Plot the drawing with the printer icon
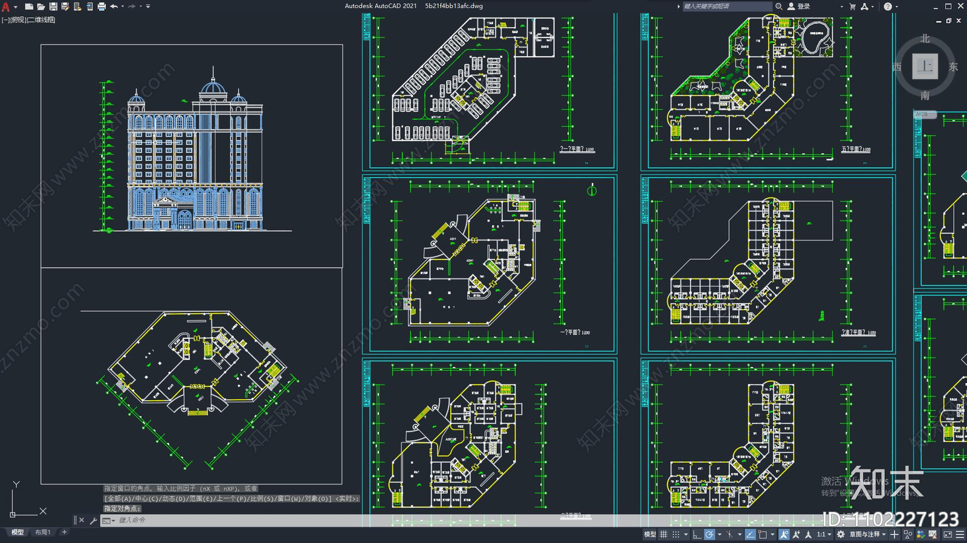Image resolution: width=967 pixels, height=543 pixels. click(x=102, y=7)
